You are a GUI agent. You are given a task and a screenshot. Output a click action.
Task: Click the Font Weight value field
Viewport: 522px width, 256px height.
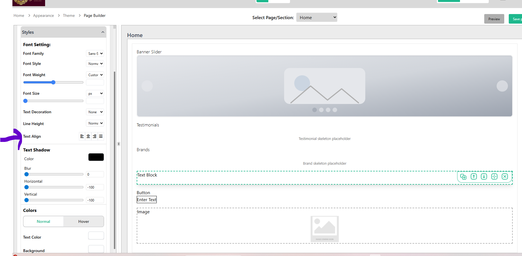(x=95, y=82)
